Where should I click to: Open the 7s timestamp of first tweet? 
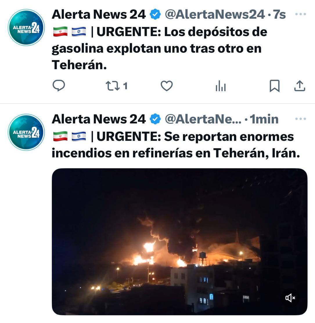click(279, 15)
